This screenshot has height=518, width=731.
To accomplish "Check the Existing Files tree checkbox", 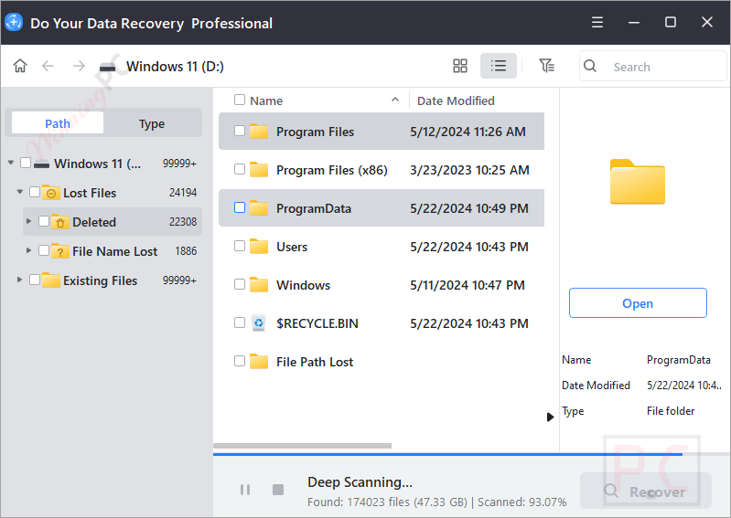I will click(x=35, y=280).
